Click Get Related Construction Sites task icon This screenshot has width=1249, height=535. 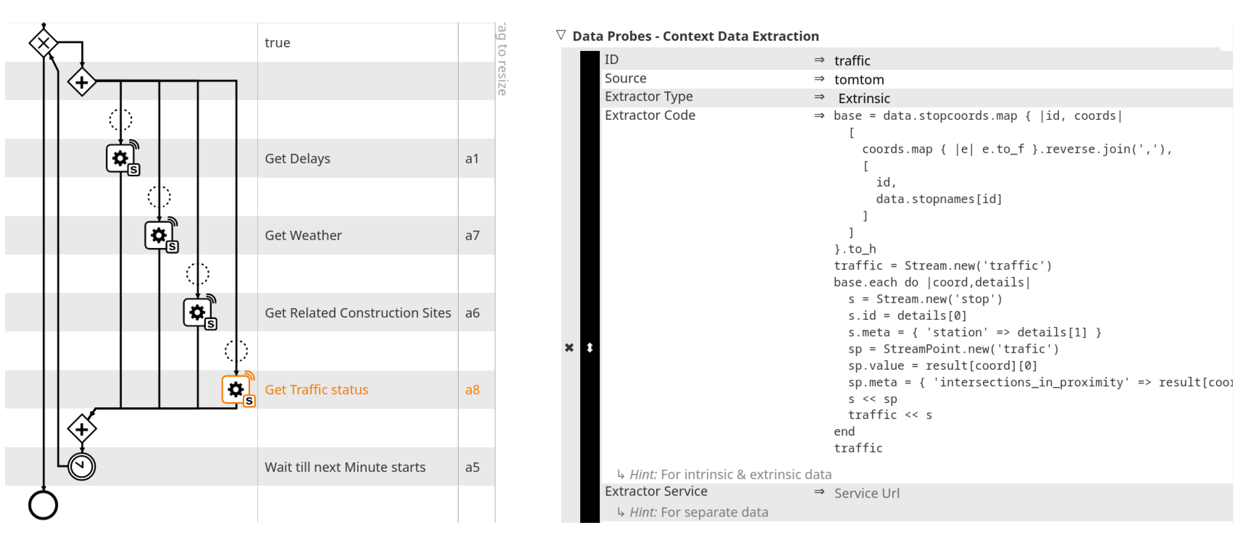pos(197,312)
